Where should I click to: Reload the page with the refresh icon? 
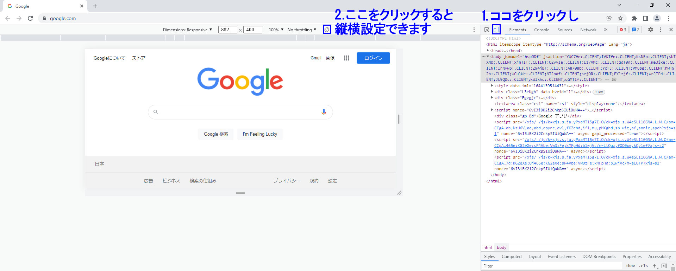pos(30,18)
